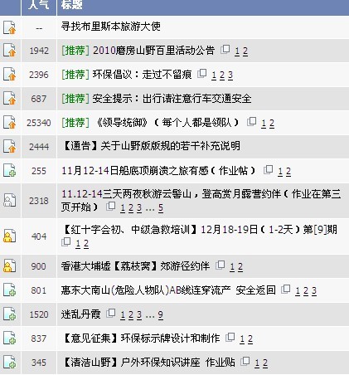Click multipage icon under 红十字会急救培训 title
349x375 pixels.
click(x=65, y=242)
